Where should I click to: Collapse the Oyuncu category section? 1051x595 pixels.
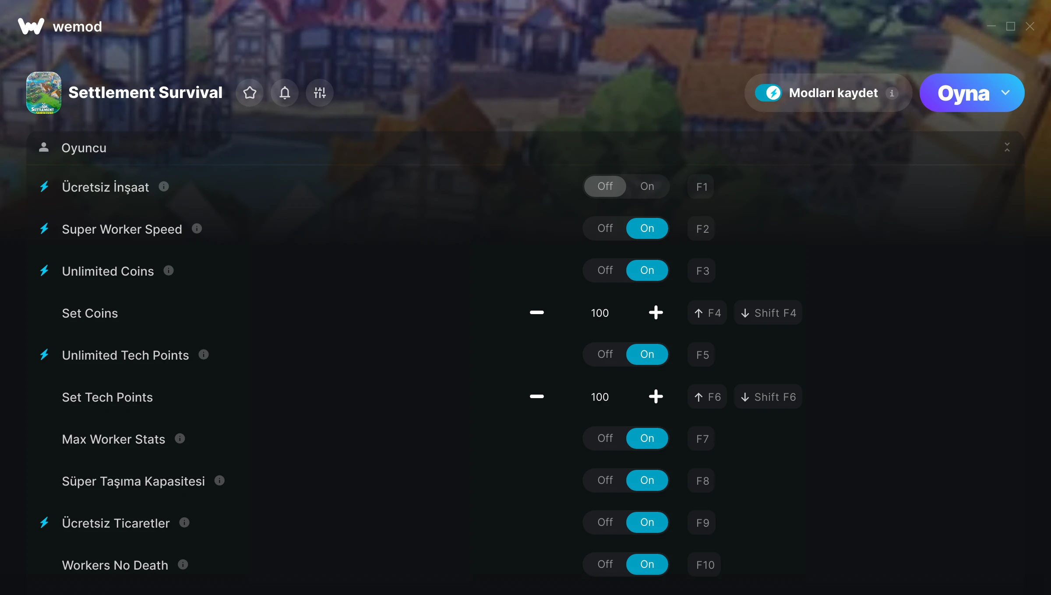[1007, 147]
